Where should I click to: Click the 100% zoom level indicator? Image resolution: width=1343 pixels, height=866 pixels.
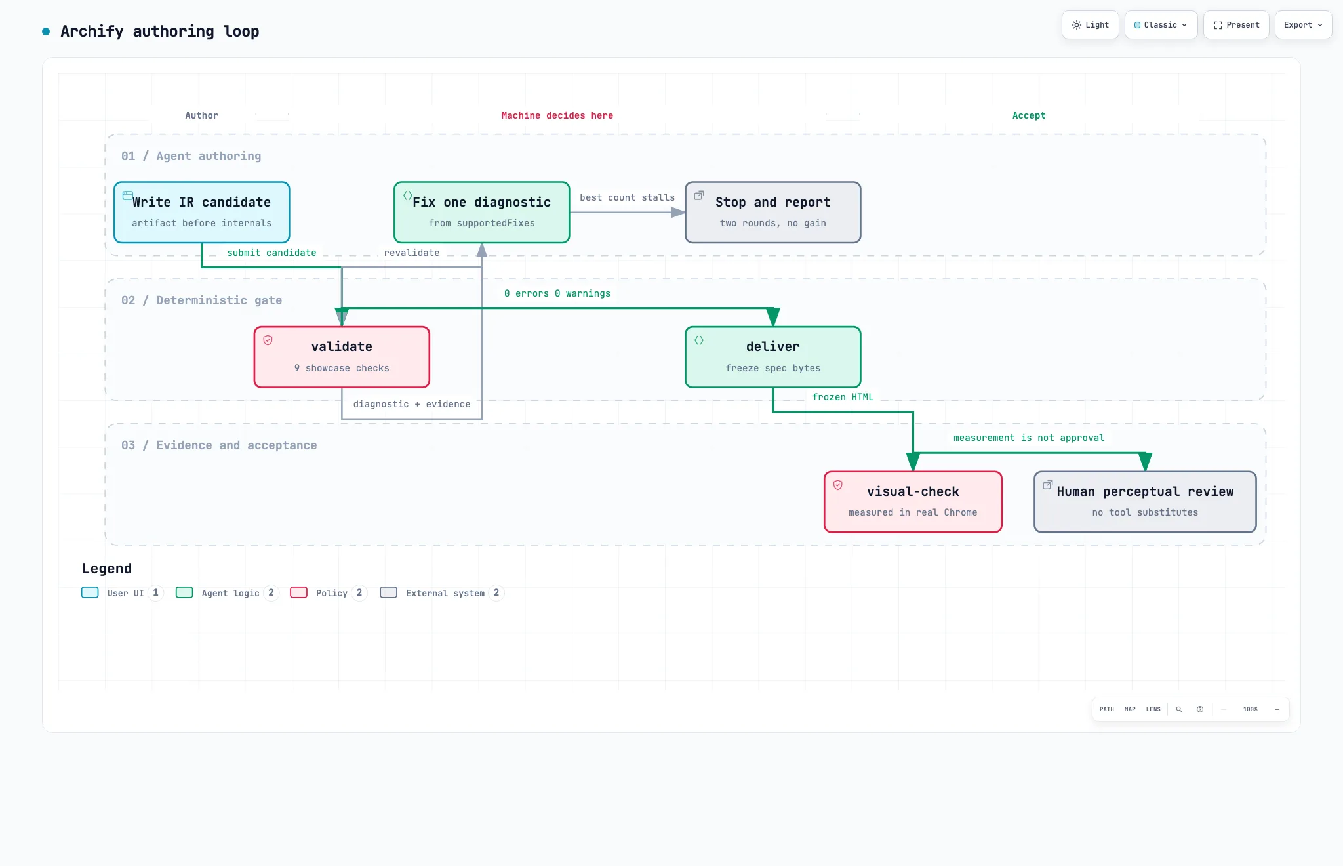click(x=1251, y=709)
